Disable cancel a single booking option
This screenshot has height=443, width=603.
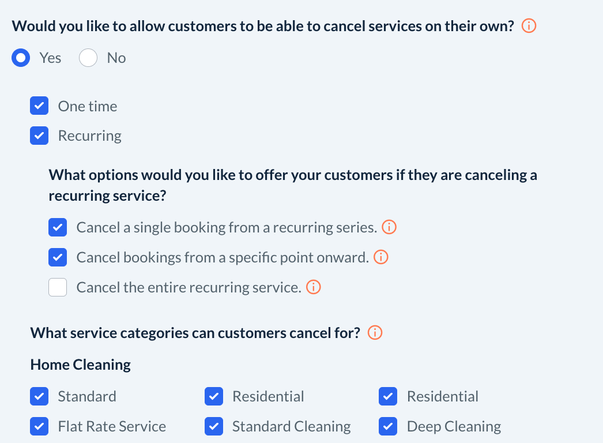click(x=58, y=227)
